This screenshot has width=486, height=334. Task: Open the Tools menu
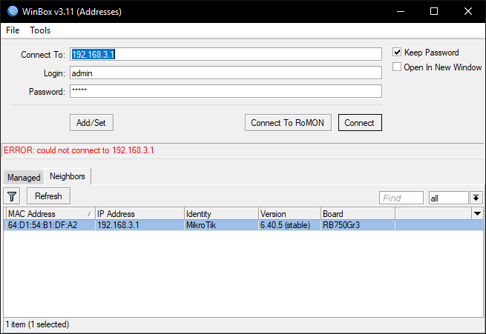[40, 30]
